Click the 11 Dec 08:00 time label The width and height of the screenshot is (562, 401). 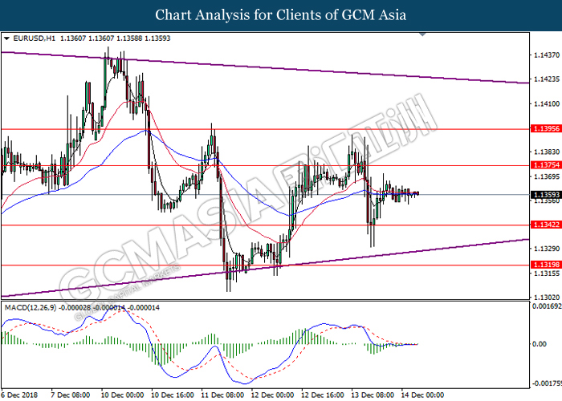pos(223,395)
